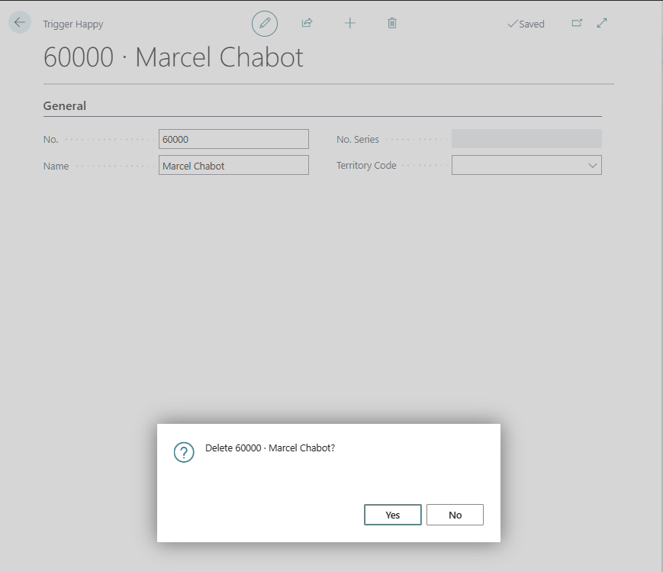The width and height of the screenshot is (663, 572).
Task: Open the page in a new window icon
Action: pyautogui.click(x=577, y=24)
